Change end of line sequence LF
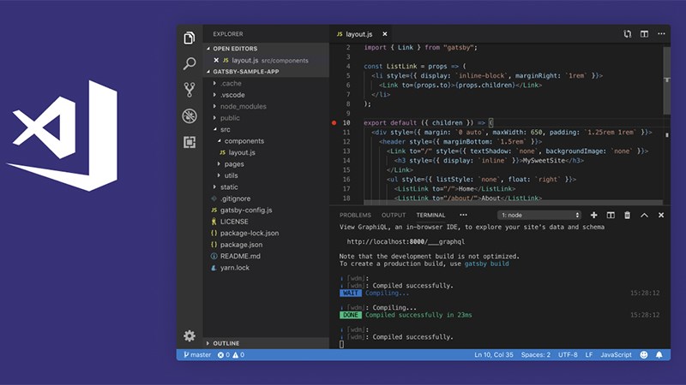Viewport: 686px width, 385px height. [x=589, y=355]
